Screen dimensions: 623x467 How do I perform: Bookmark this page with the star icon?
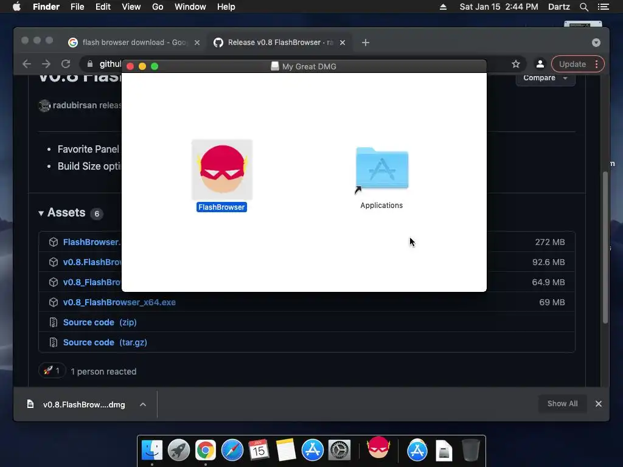[x=516, y=64]
